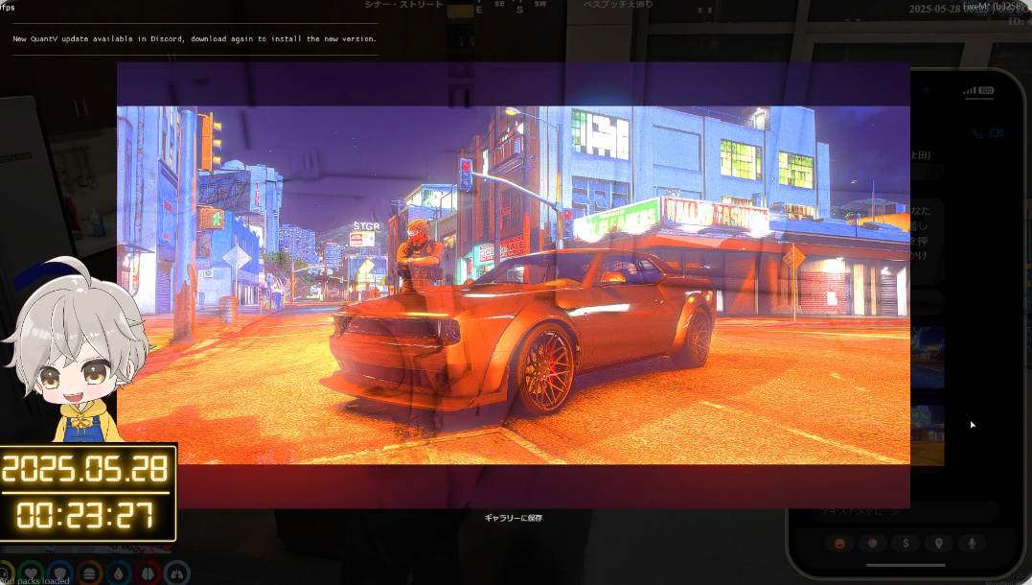Click the phone signal strength bars
Screen dimensions: 1032x585
coord(970,91)
